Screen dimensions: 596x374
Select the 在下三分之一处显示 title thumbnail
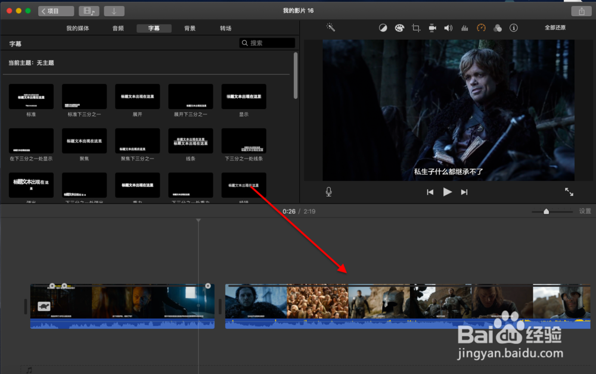(31, 141)
